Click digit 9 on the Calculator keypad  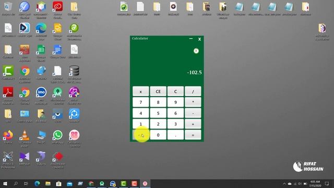coord(175,102)
